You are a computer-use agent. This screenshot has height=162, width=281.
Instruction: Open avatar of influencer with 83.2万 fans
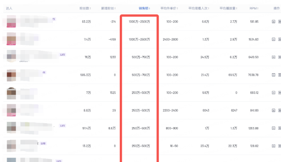pyautogui.click(x=11, y=22)
